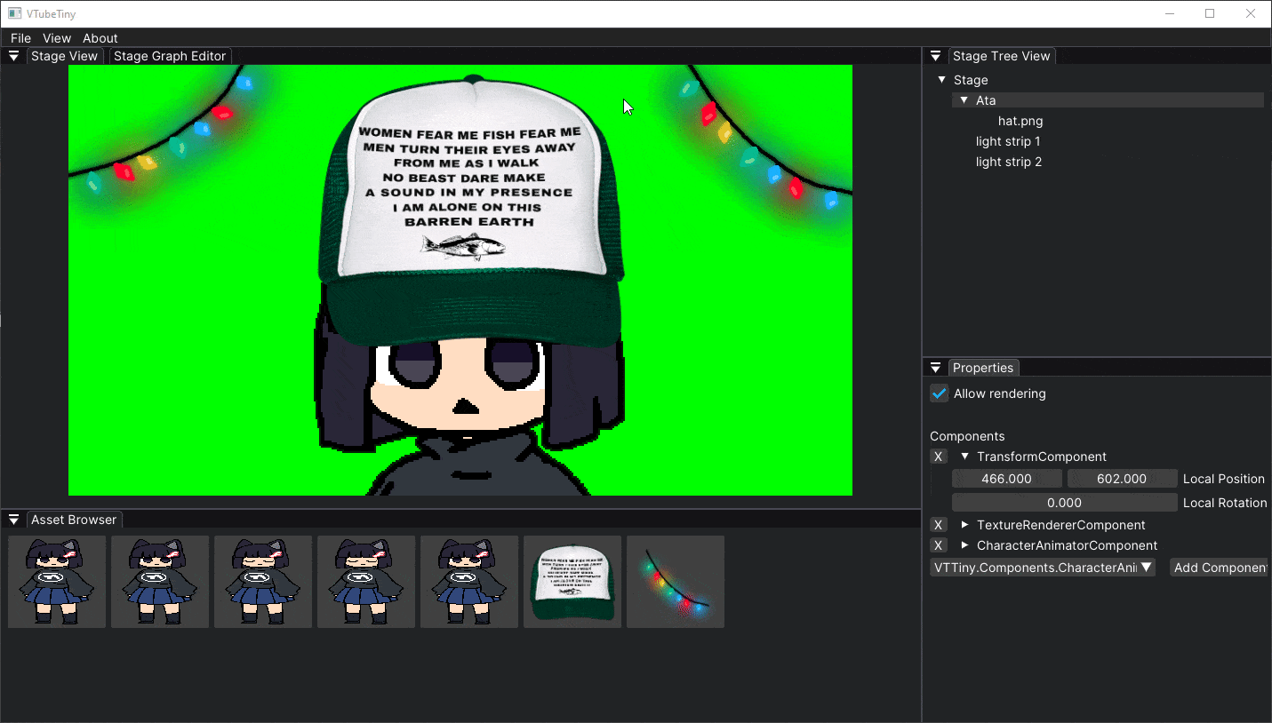
Task: Click the Local Rotation value 0.000
Action: coord(1065,503)
